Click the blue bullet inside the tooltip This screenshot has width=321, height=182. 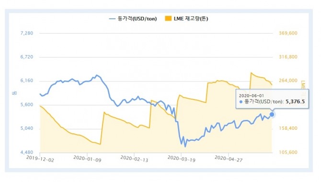pyautogui.click(x=241, y=102)
